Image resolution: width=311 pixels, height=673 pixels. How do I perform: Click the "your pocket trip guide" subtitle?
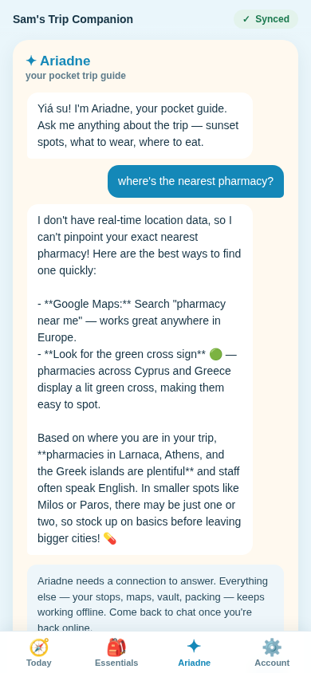76,76
